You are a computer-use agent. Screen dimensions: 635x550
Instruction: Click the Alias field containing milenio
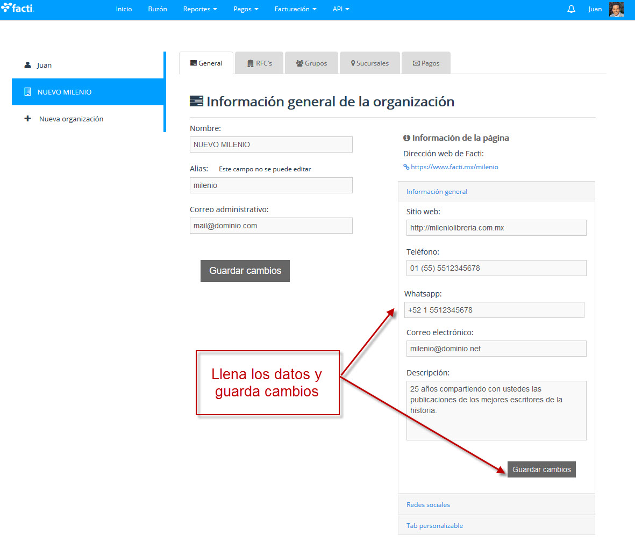[x=271, y=185]
